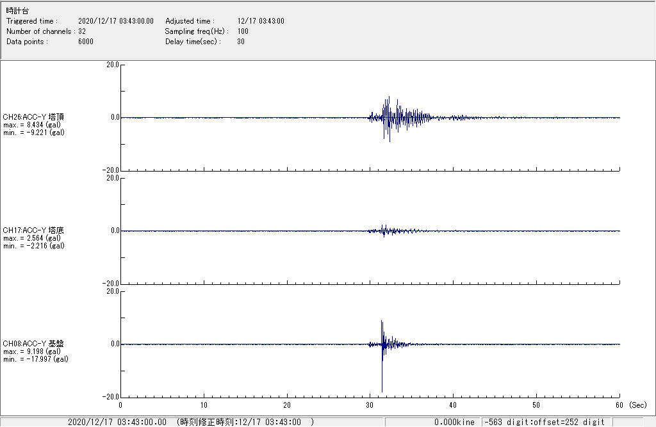
Task: Click the Delay time(sec) value 30
Action: pyautogui.click(x=241, y=42)
